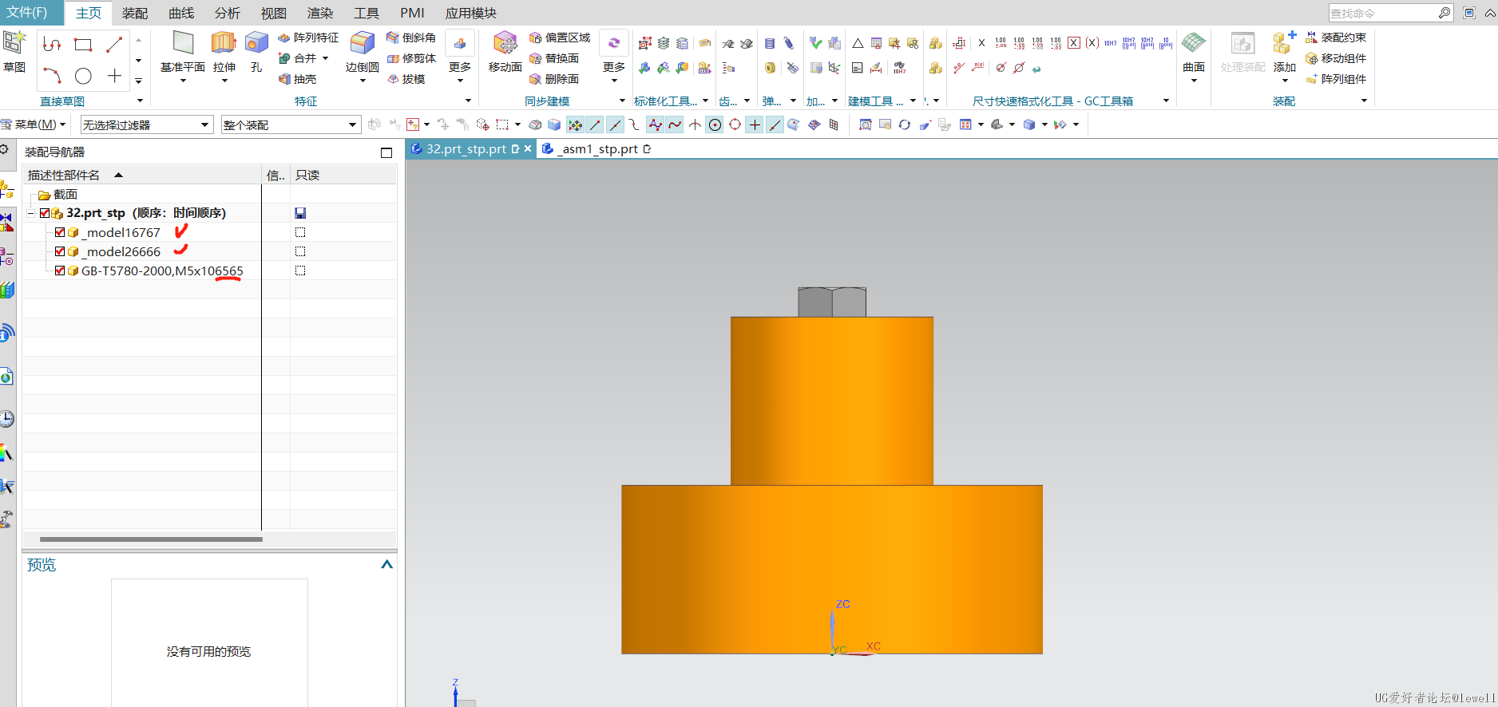
Task: Click read-only box in _model16767 row
Action: click(300, 232)
